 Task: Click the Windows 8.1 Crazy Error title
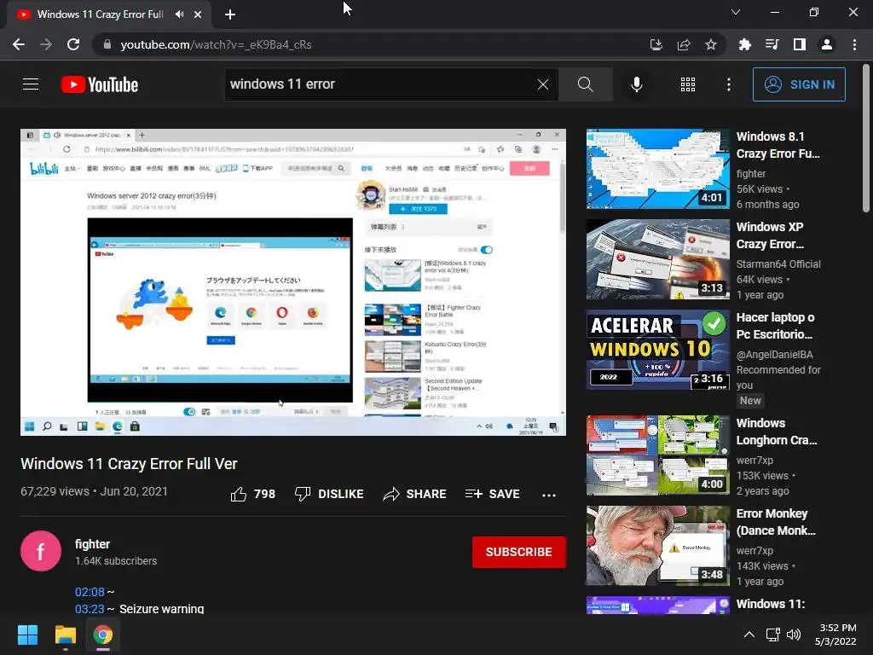click(x=778, y=145)
